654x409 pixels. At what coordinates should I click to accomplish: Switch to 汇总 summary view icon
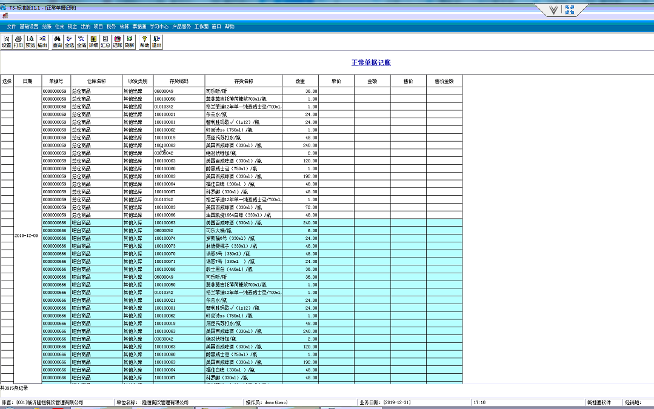105,42
